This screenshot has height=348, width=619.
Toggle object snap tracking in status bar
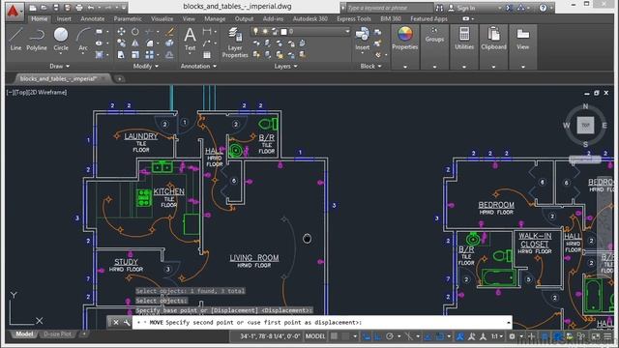(427, 336)
